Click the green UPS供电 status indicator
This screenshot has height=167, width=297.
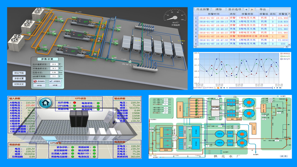point(75,106)
